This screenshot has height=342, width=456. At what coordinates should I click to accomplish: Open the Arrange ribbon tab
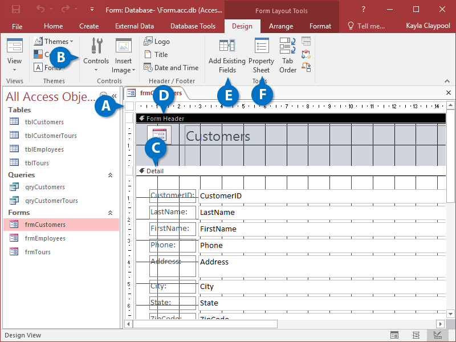281,26
